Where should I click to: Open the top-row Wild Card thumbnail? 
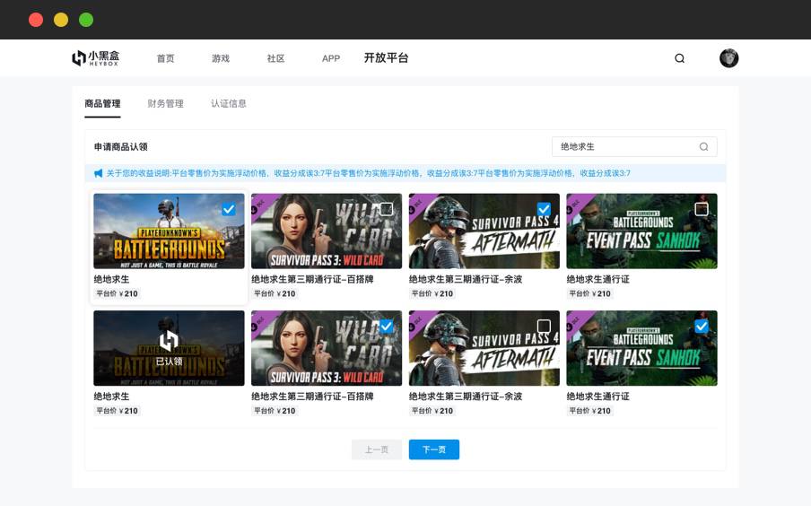click(327, 231)
